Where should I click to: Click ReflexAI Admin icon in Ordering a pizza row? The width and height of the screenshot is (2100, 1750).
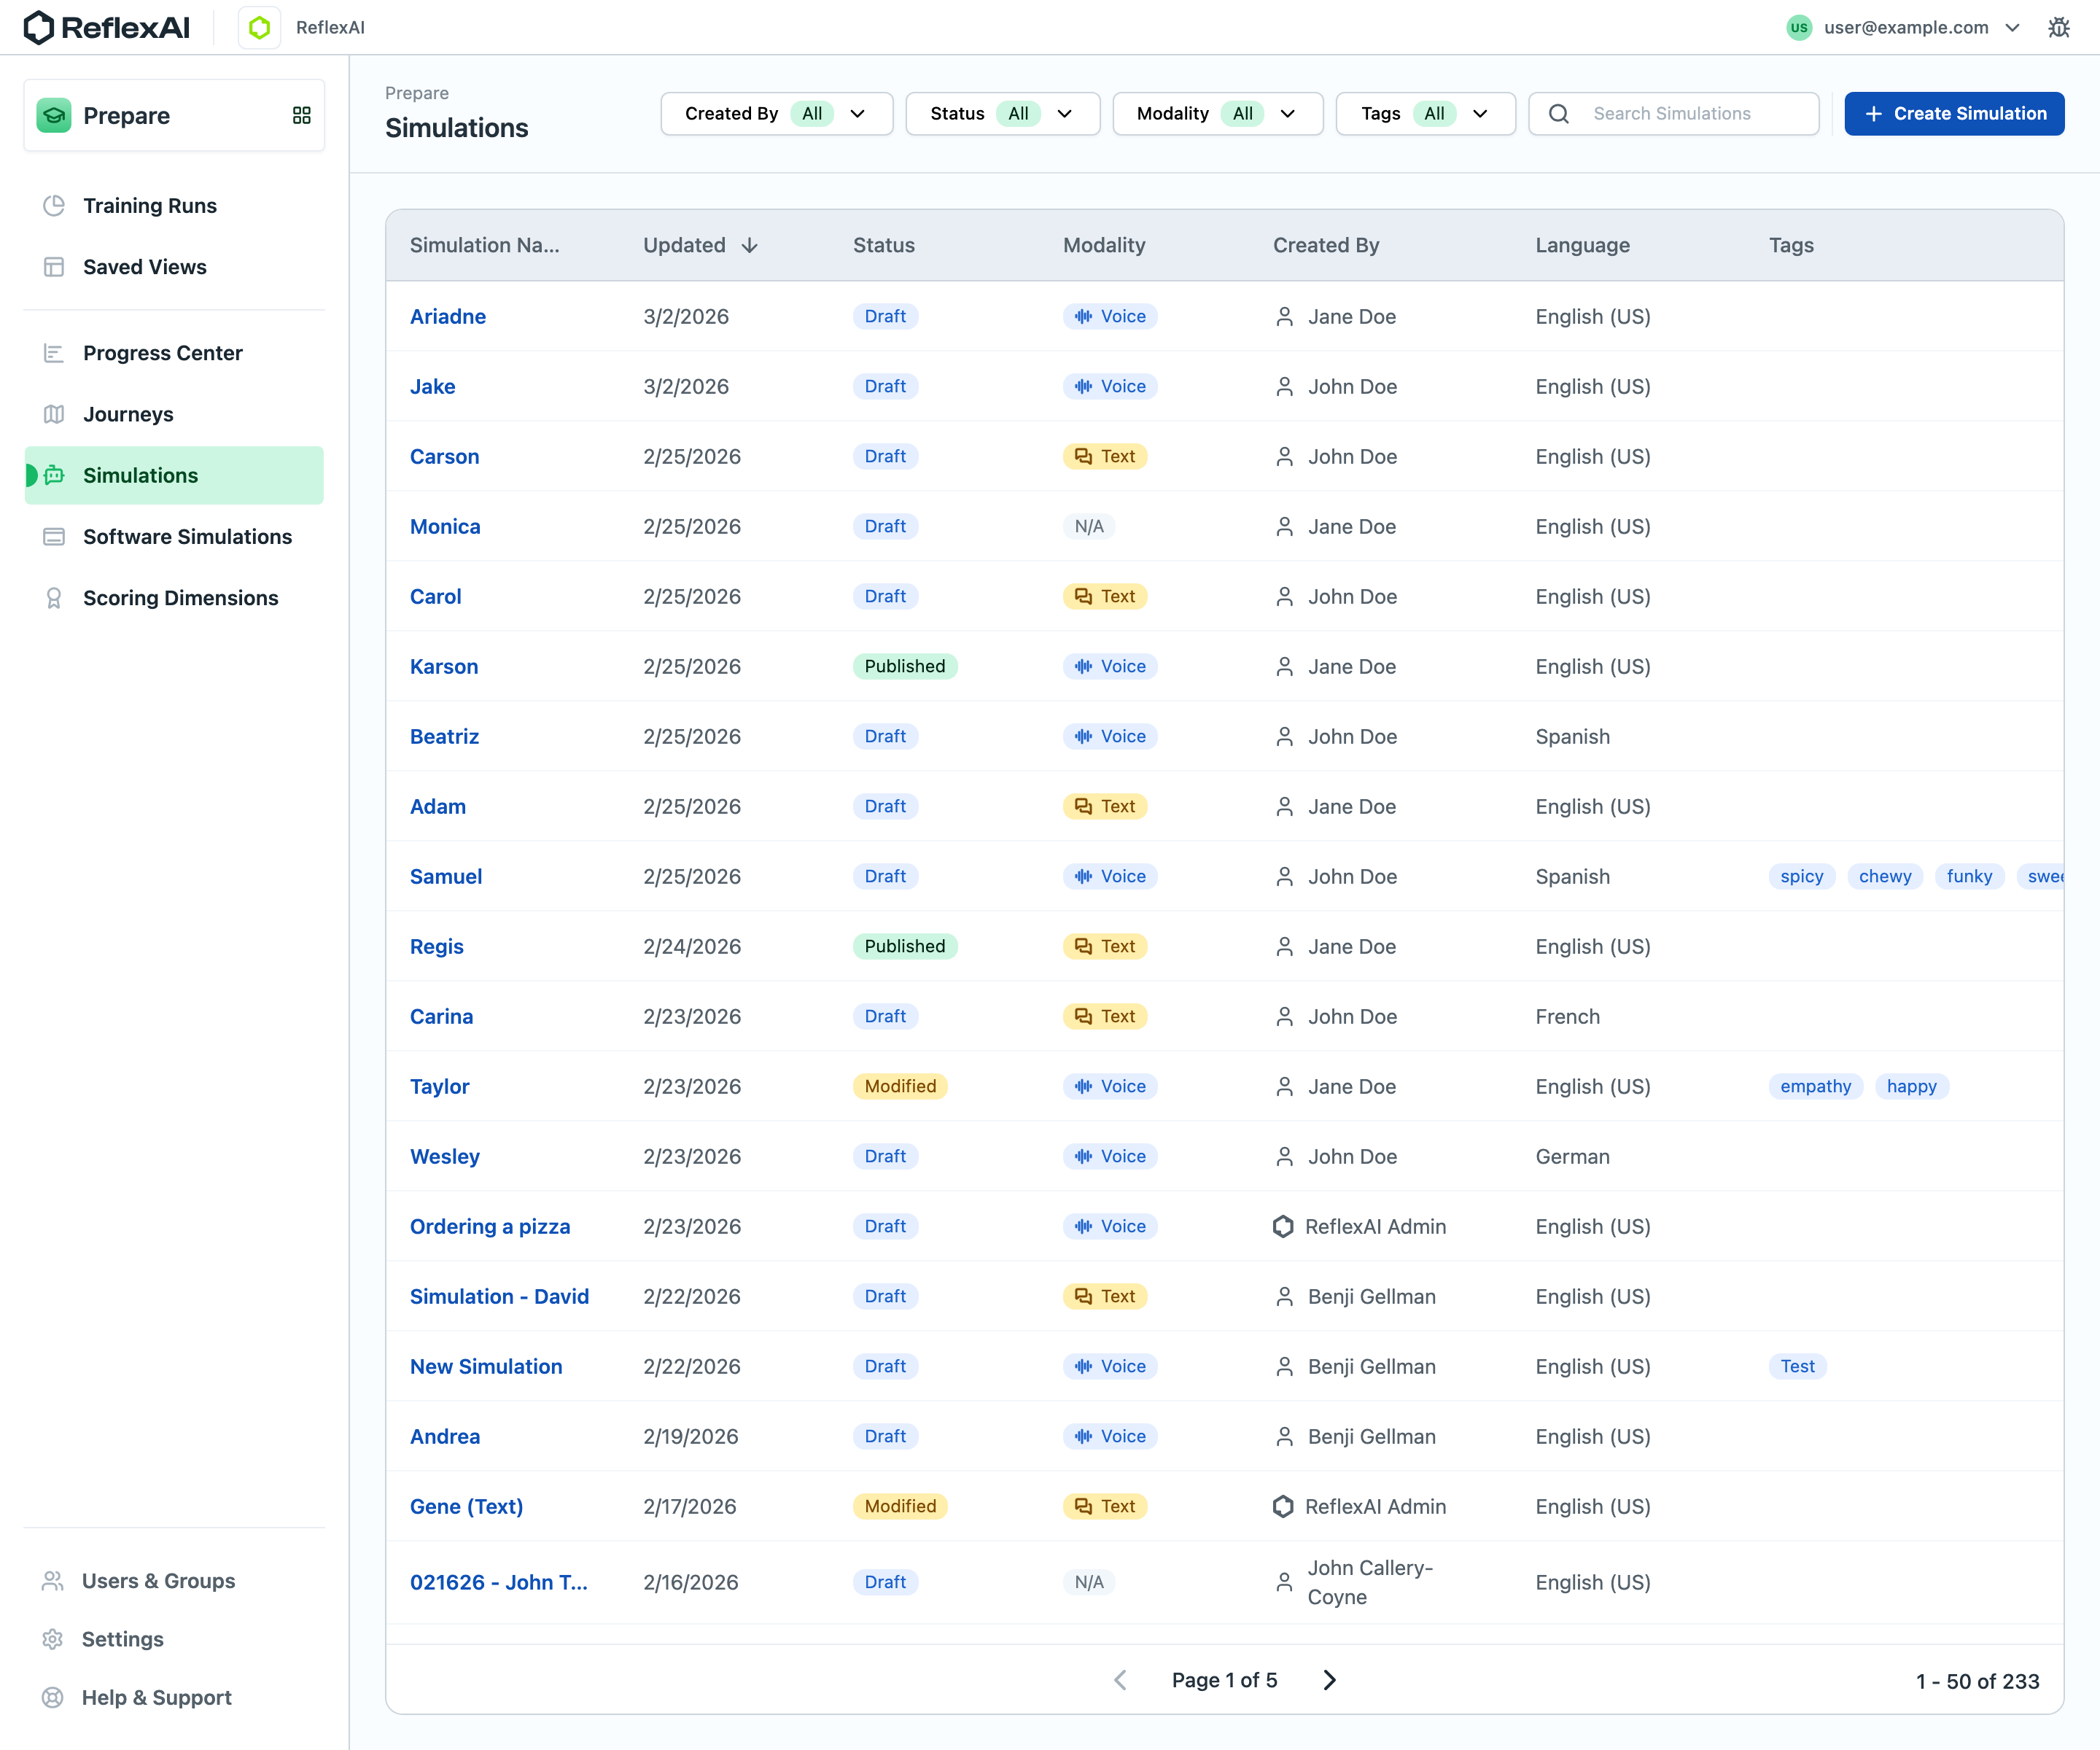(1283, 1227)
